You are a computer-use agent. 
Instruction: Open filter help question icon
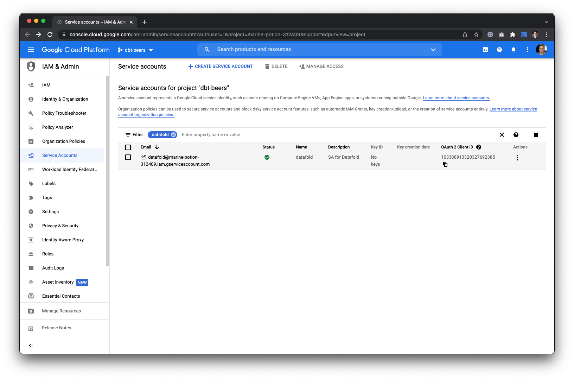pyautogui.click(x=516, y=135)
